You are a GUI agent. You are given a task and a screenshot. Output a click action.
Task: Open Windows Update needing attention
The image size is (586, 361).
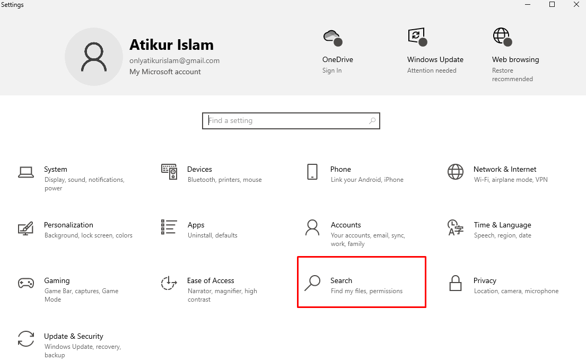[x=417, y=36]
